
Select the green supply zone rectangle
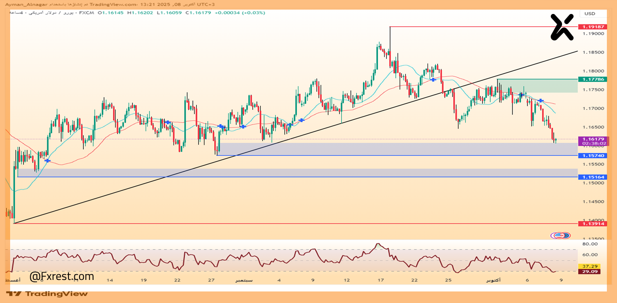[x=537, y=86]
